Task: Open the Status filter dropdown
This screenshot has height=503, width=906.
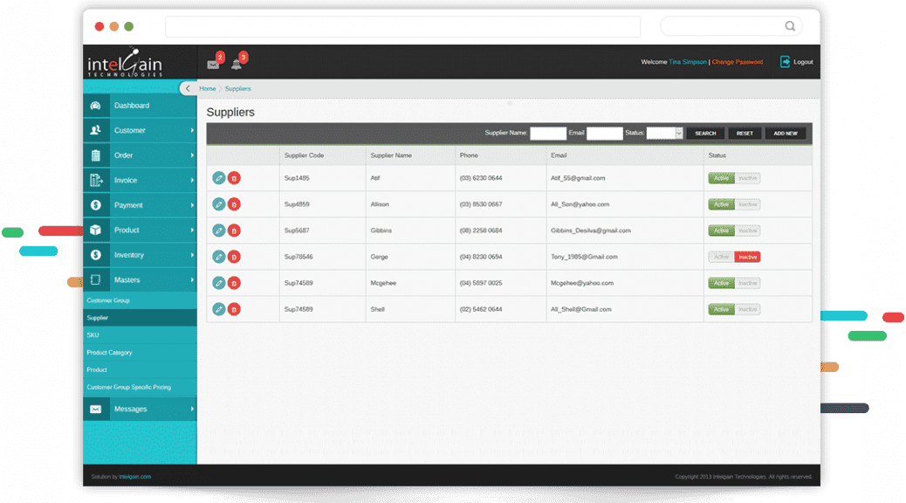Action: (x=664, y=133)
